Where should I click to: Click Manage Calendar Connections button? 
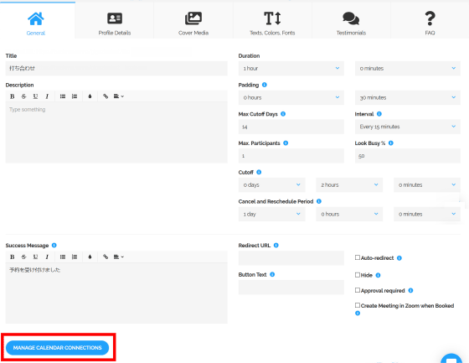pyautogui.click(x=57, y=348)
